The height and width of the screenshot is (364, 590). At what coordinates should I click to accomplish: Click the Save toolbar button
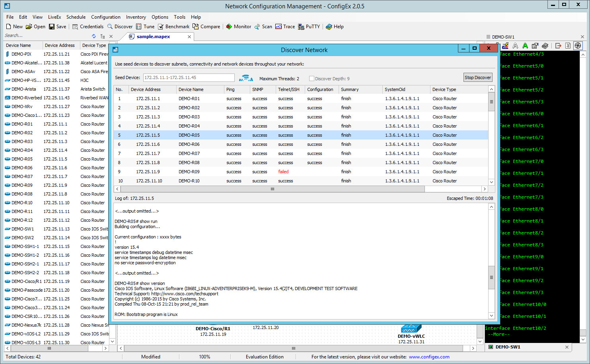pos(57,27)
